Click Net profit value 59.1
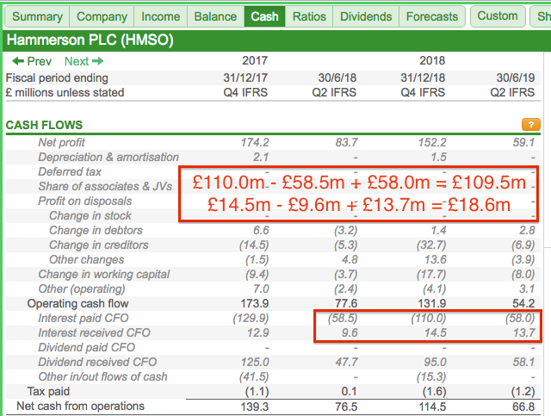This screenshot has width=551, height=416. click(x=523, y=142)
